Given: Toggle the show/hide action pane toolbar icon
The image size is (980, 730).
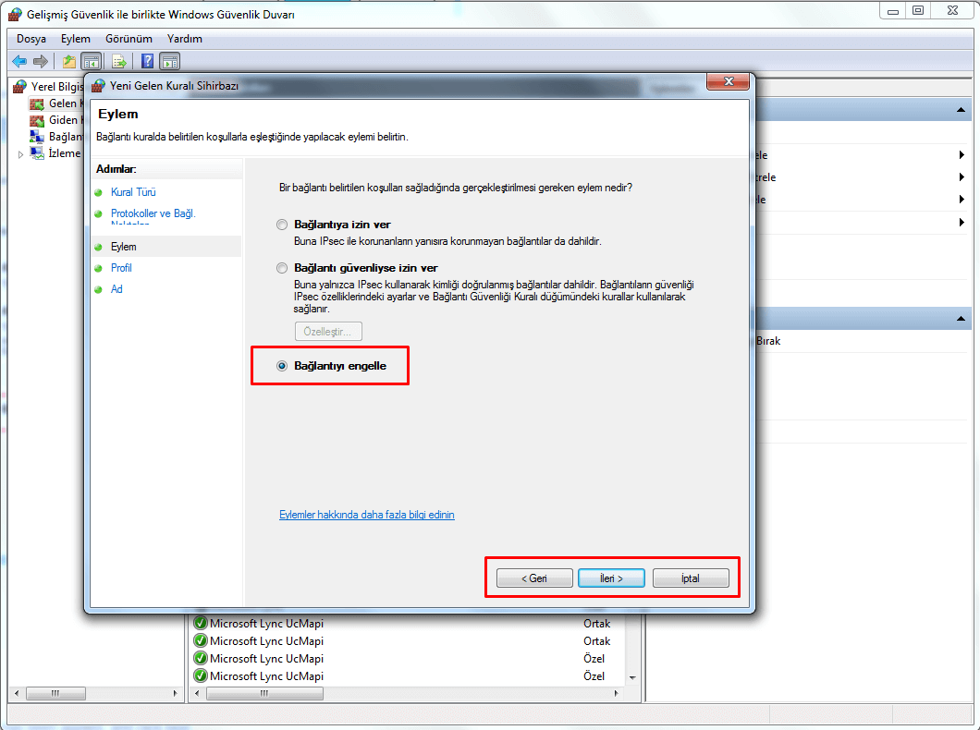Looking at the screenshot, I should click(x=169, y=61).
